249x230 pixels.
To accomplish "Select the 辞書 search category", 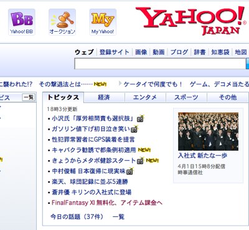I will (200, 52).
